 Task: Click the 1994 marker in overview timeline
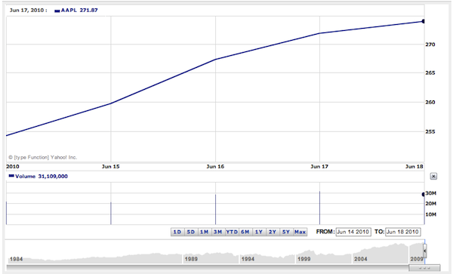pos(248,259)
